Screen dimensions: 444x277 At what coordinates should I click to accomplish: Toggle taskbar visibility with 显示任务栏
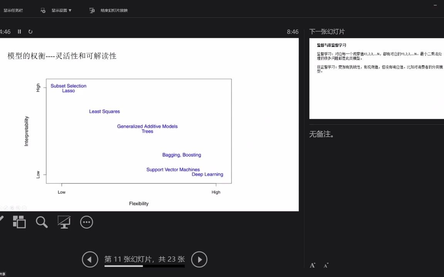click(13, 10)
